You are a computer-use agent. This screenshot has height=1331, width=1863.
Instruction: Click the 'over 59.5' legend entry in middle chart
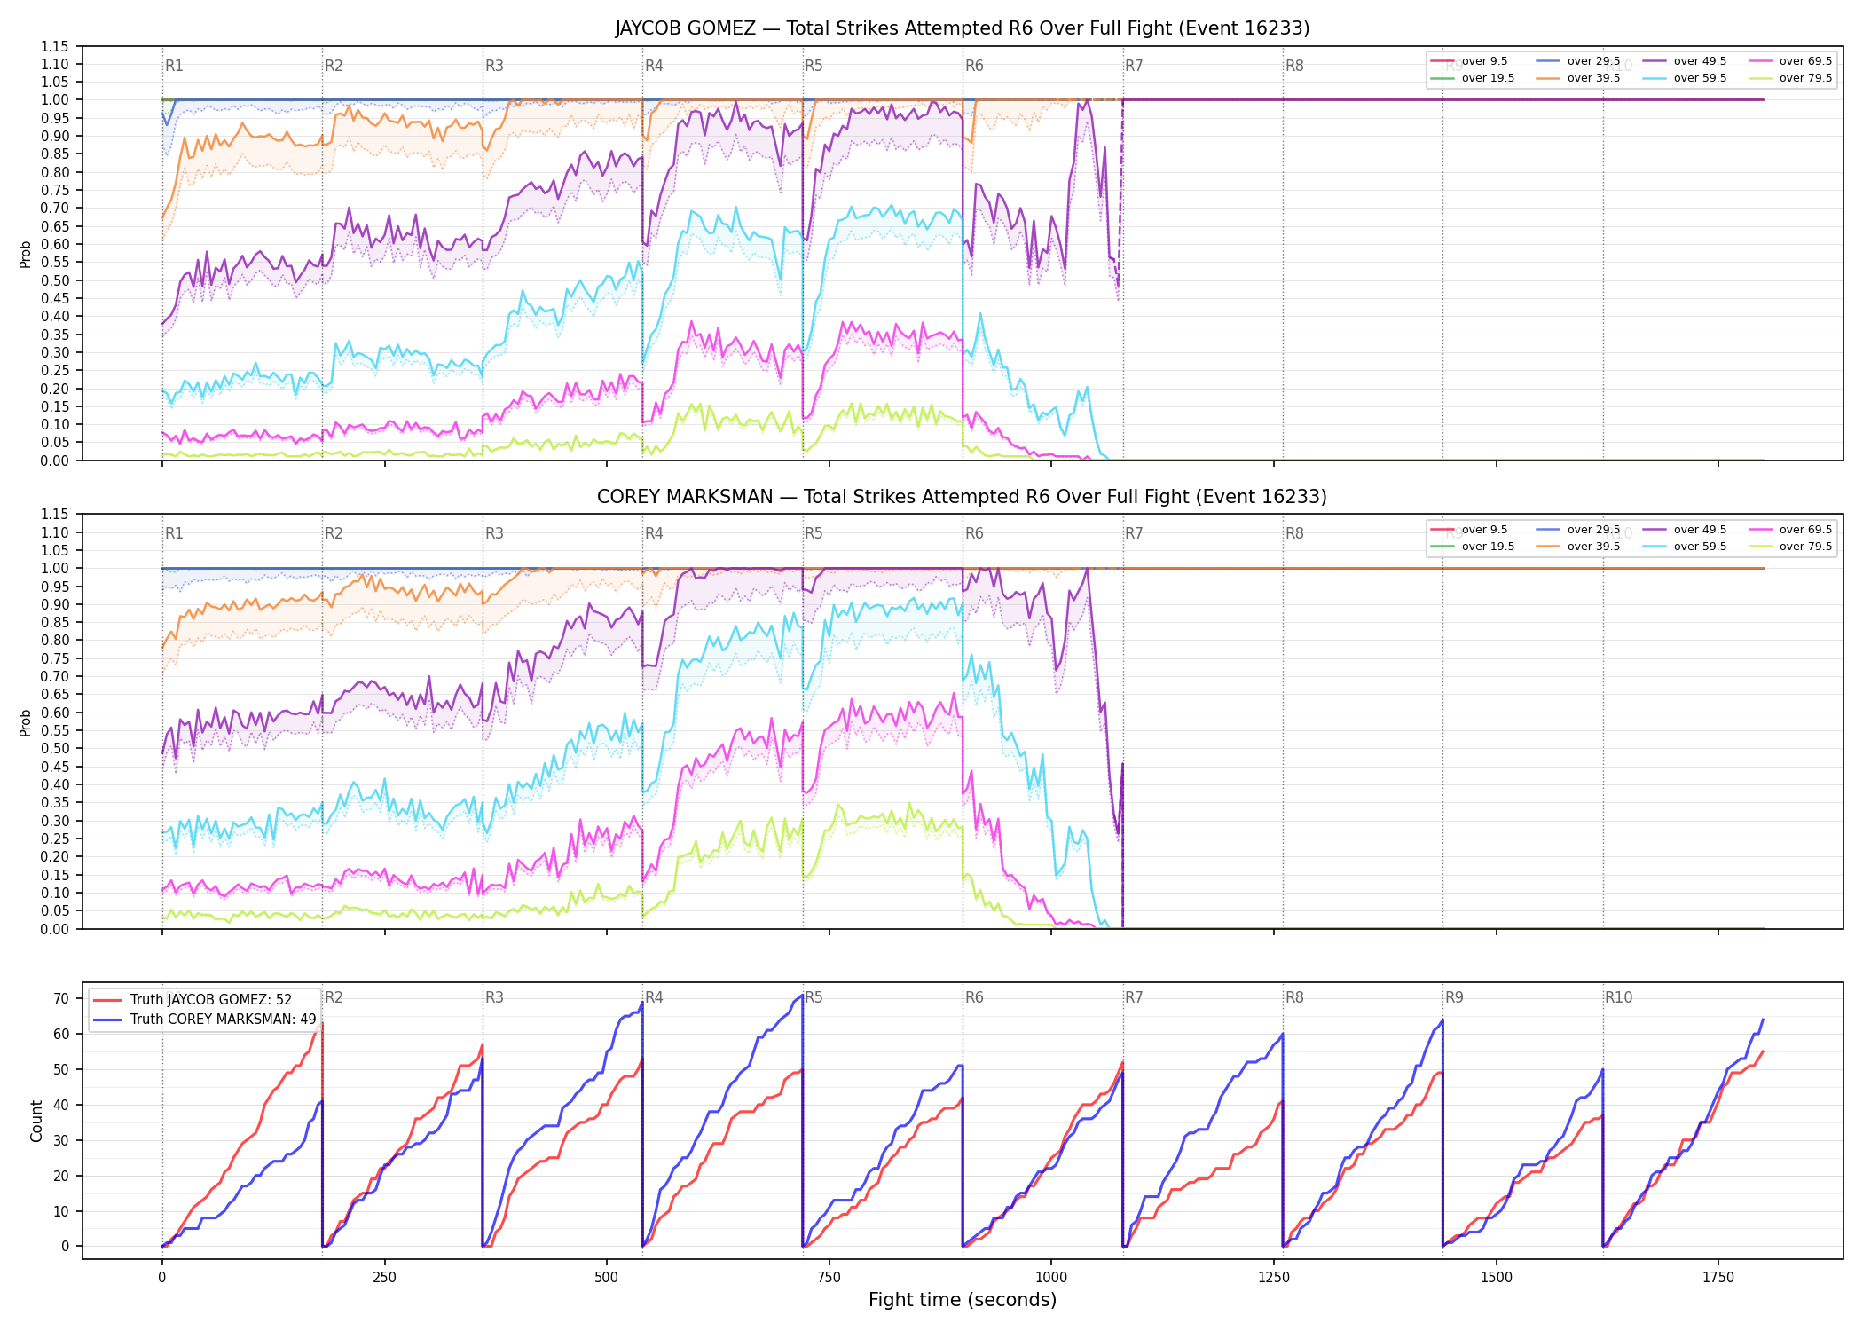1685,547
